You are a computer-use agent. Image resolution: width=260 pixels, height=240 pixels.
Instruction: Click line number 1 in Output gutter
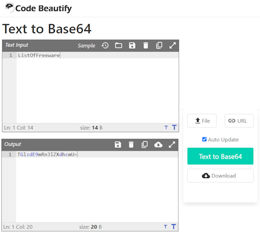coord(10,154)
